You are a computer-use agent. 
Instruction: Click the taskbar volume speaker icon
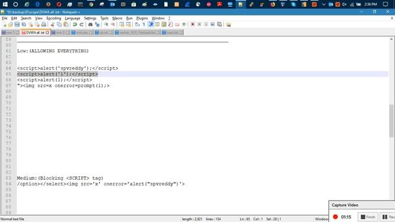344,4
